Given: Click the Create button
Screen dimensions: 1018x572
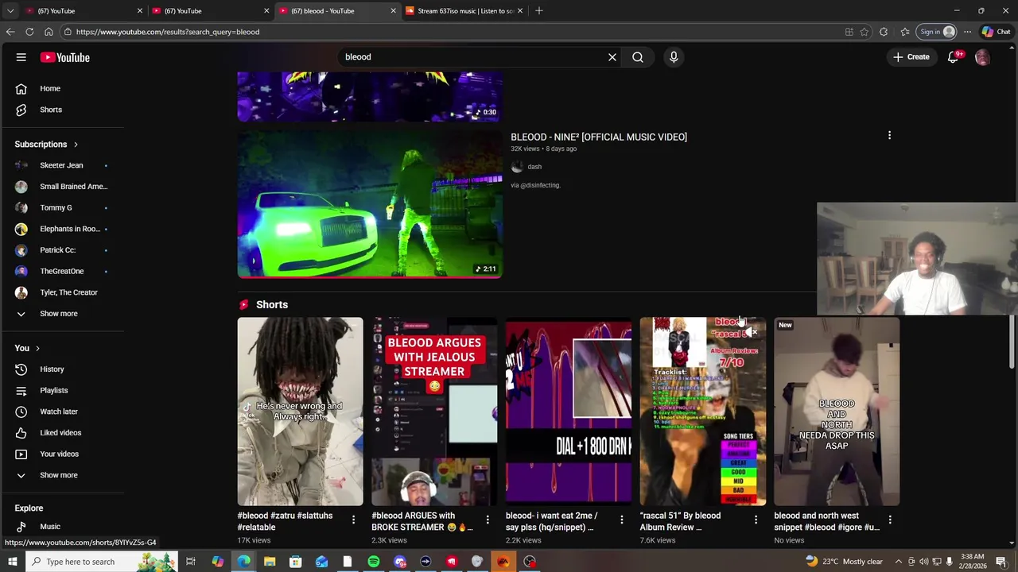Looking at the screenshot, I should click(911, 57).
